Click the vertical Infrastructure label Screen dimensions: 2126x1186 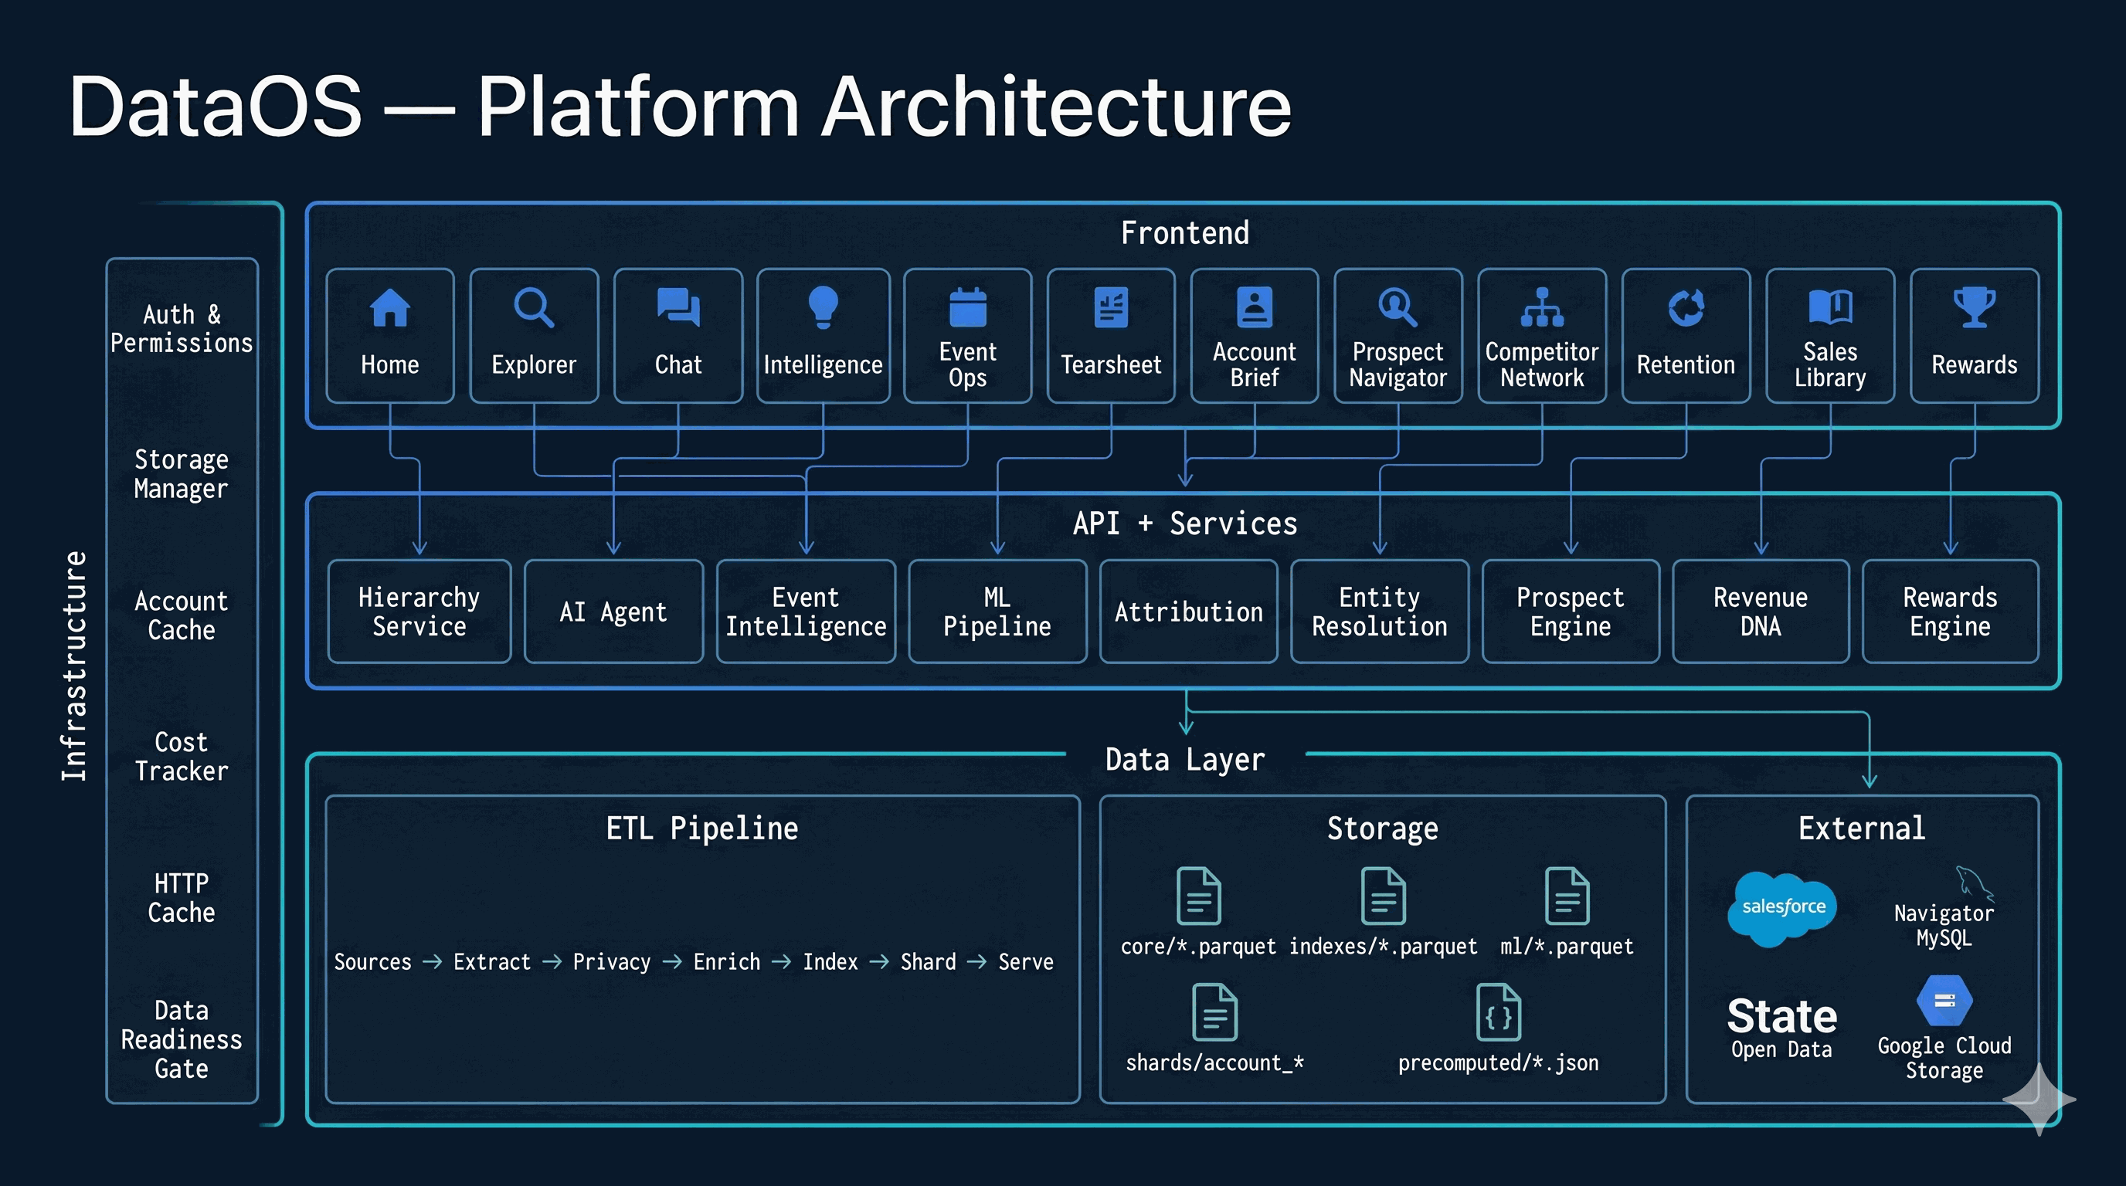74,666
